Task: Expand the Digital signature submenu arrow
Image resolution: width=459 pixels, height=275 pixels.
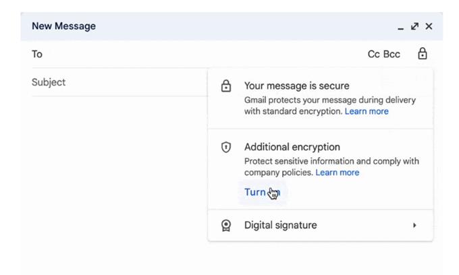Action: [x=414, y=225]
